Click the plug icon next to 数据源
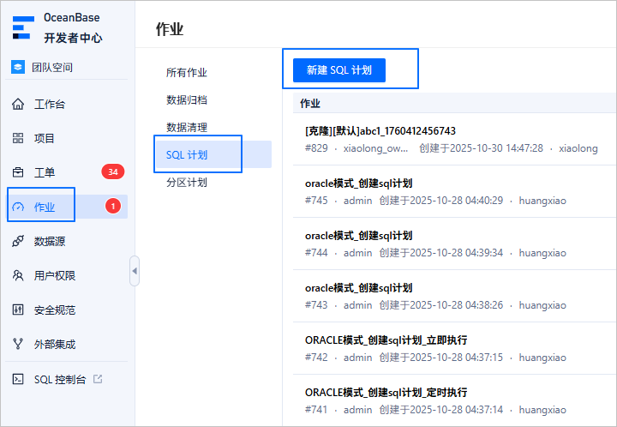The height and width of the screenshot is (427, 617). tap(18, 241)
